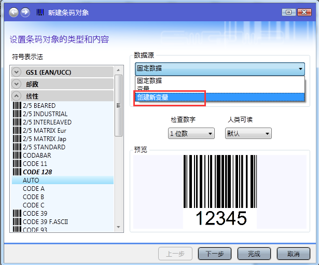The height and width of the screenshot is (265, 319).
Task: Select 2/5 INTERLEAVED symbology
Action: [x=47, y=122]
